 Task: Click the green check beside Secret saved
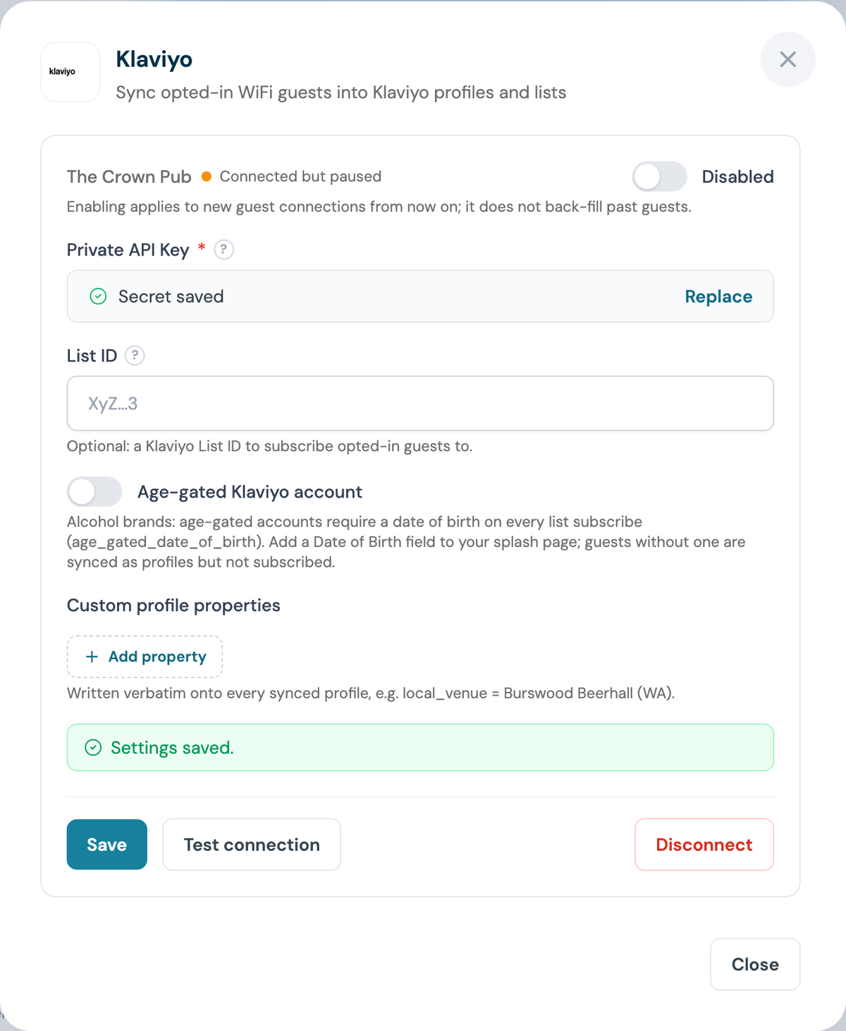[x=99, y=296]
